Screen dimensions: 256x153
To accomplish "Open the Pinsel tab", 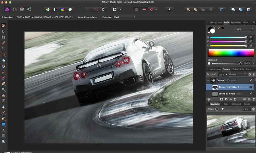I will click(245, 22).
